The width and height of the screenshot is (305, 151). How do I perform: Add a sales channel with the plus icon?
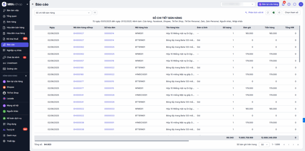(x=26, y=76)
